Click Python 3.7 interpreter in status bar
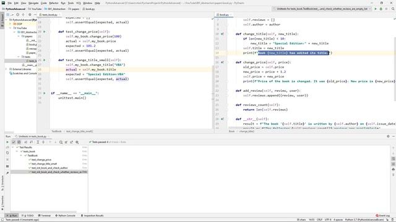Viewport: 396px width, 222px height. point(365,220)
